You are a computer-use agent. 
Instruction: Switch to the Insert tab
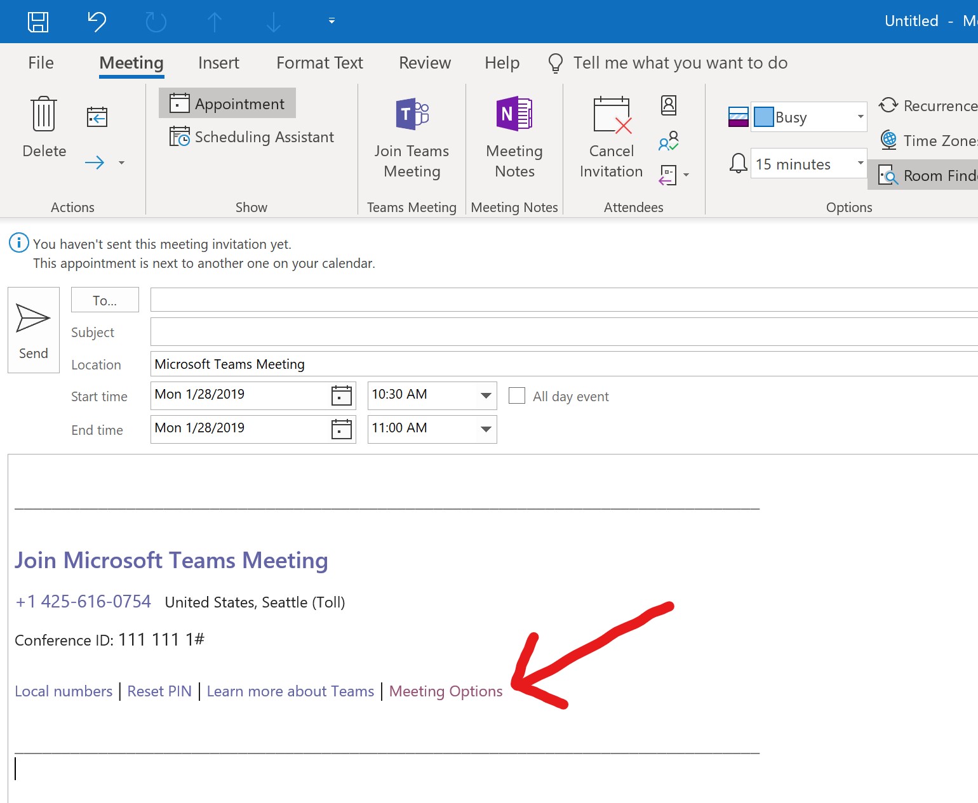click(218, 63)
